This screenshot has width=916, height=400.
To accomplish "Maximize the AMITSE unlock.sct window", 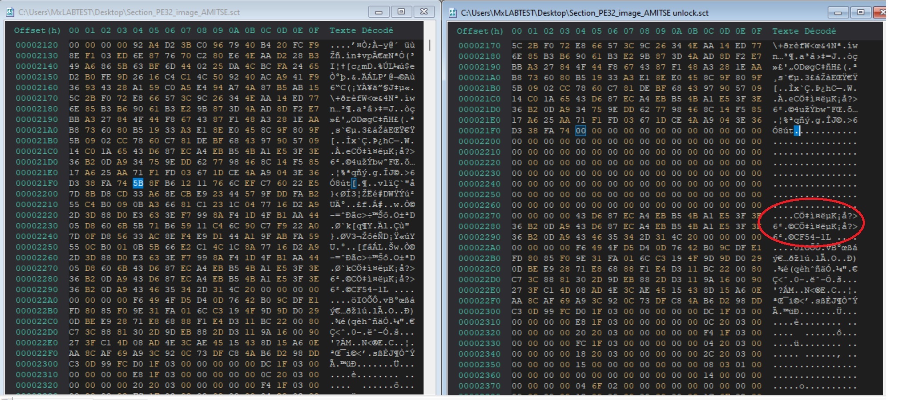I will click(861, 12).
